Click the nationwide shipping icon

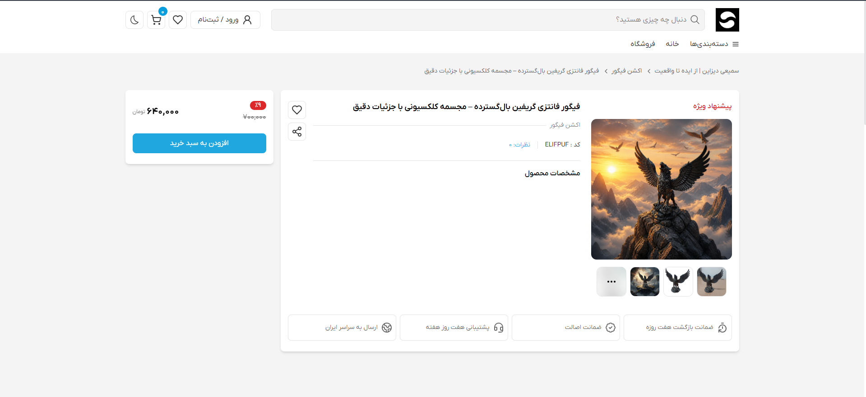(x=387, y=328)
